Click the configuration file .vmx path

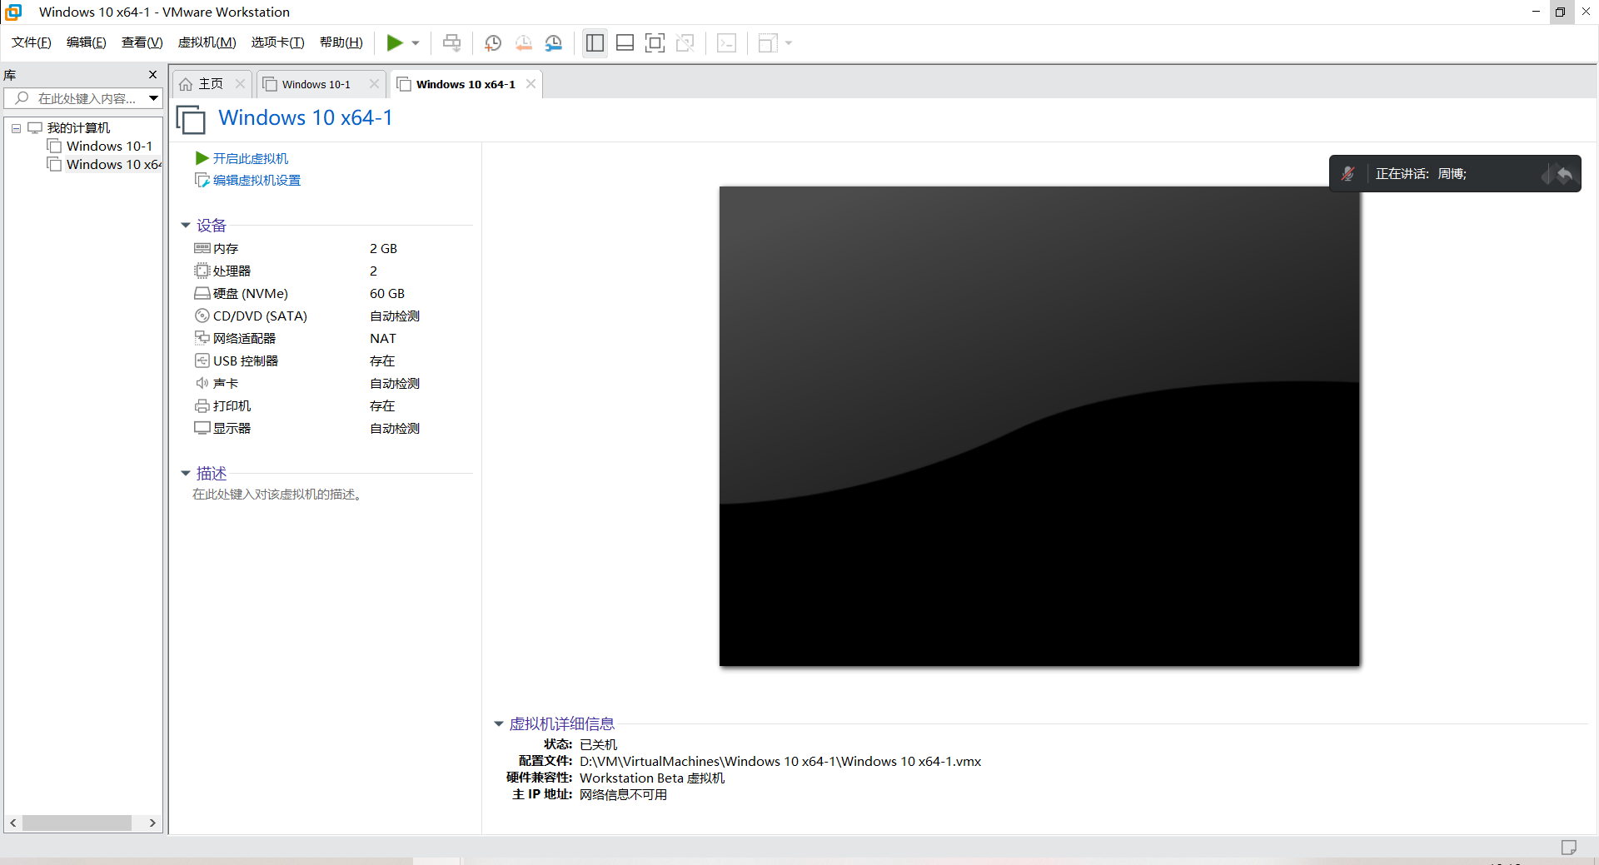pyautogui.click(x=780, y=761)
